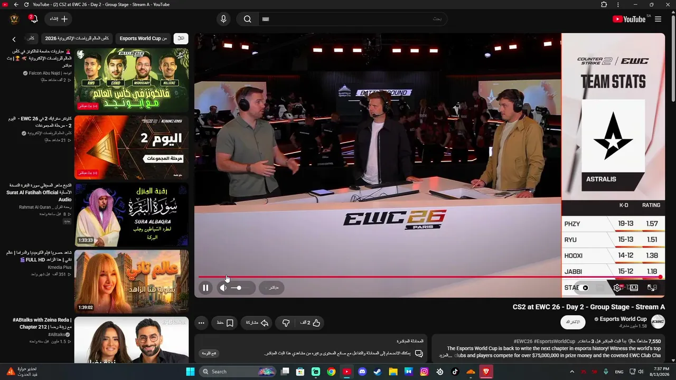Expand the description with ...المزيد
The height and width of the screenshot is (380, 676).
446,356
